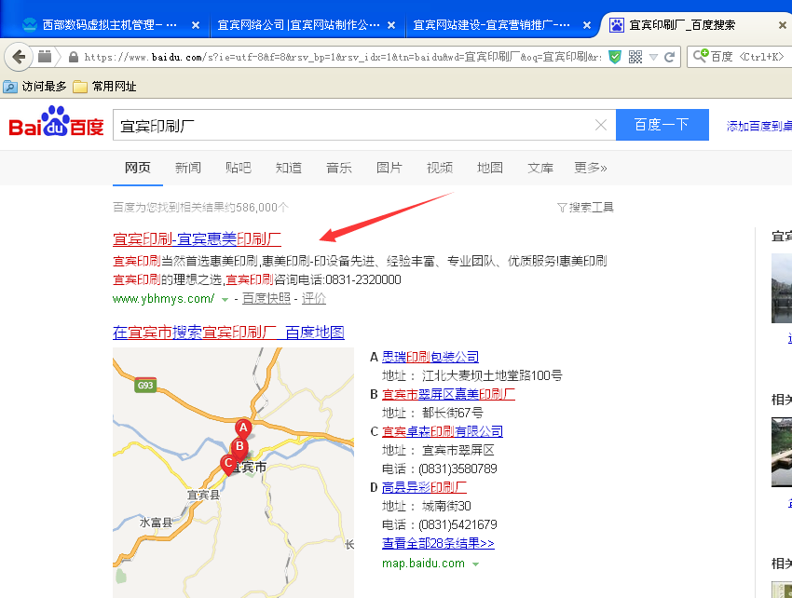Click the phone number (0831)5421679
The height and width of the screenshot is (598, 792).
[457, 524]
